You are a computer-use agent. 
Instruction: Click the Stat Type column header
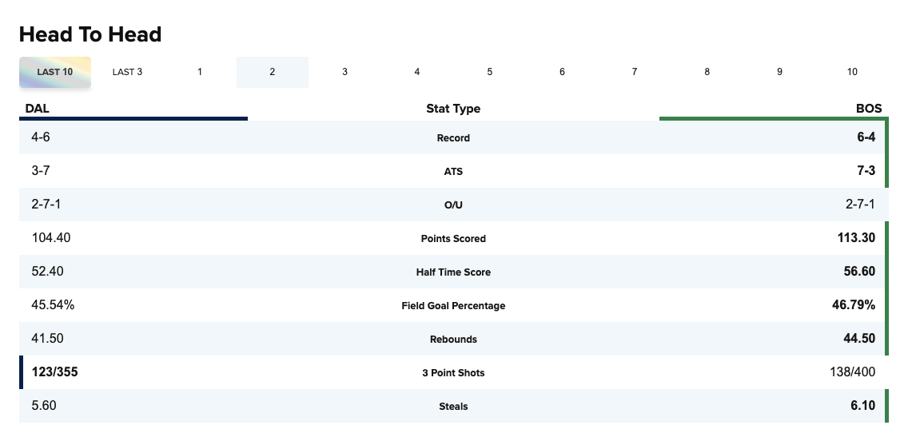(453, 109)
